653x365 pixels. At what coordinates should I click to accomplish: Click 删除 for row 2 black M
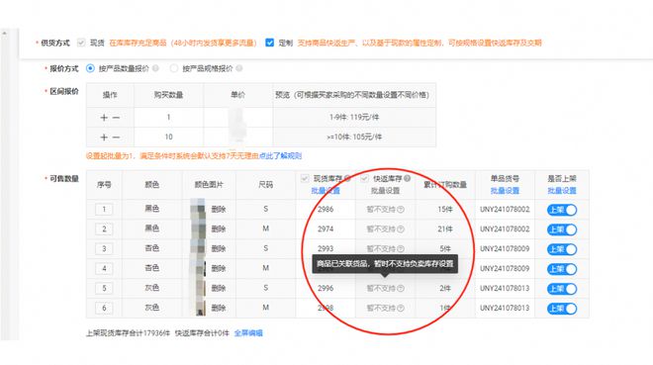[x=219, y=228]
